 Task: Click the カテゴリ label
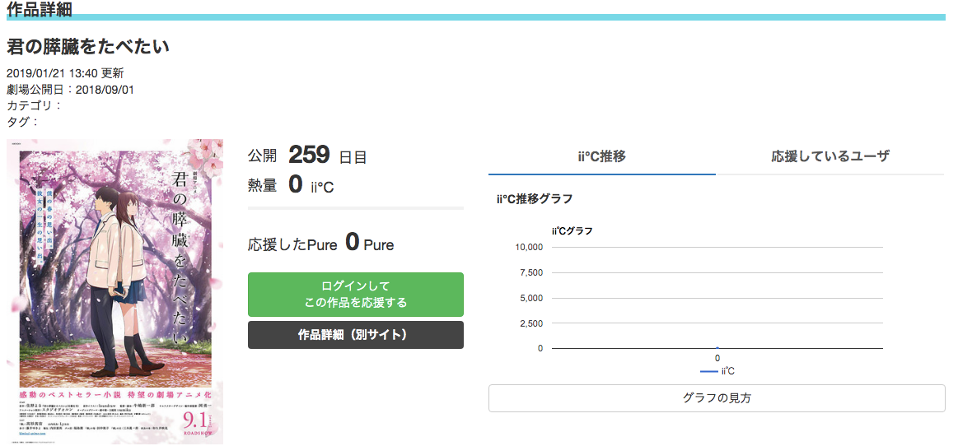click(34, 105)
